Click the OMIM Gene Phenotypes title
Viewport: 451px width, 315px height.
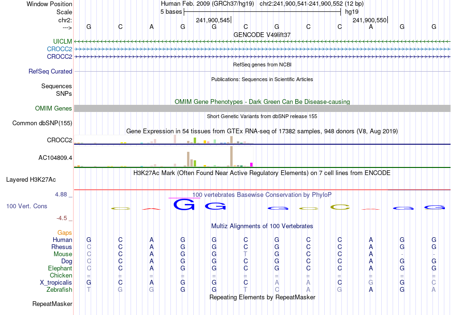coord(262,102)
